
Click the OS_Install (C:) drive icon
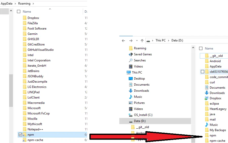130,115
